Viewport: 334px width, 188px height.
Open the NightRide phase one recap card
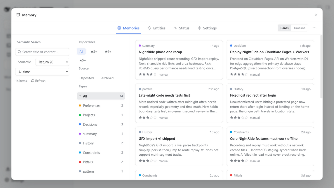pos(179,60)
